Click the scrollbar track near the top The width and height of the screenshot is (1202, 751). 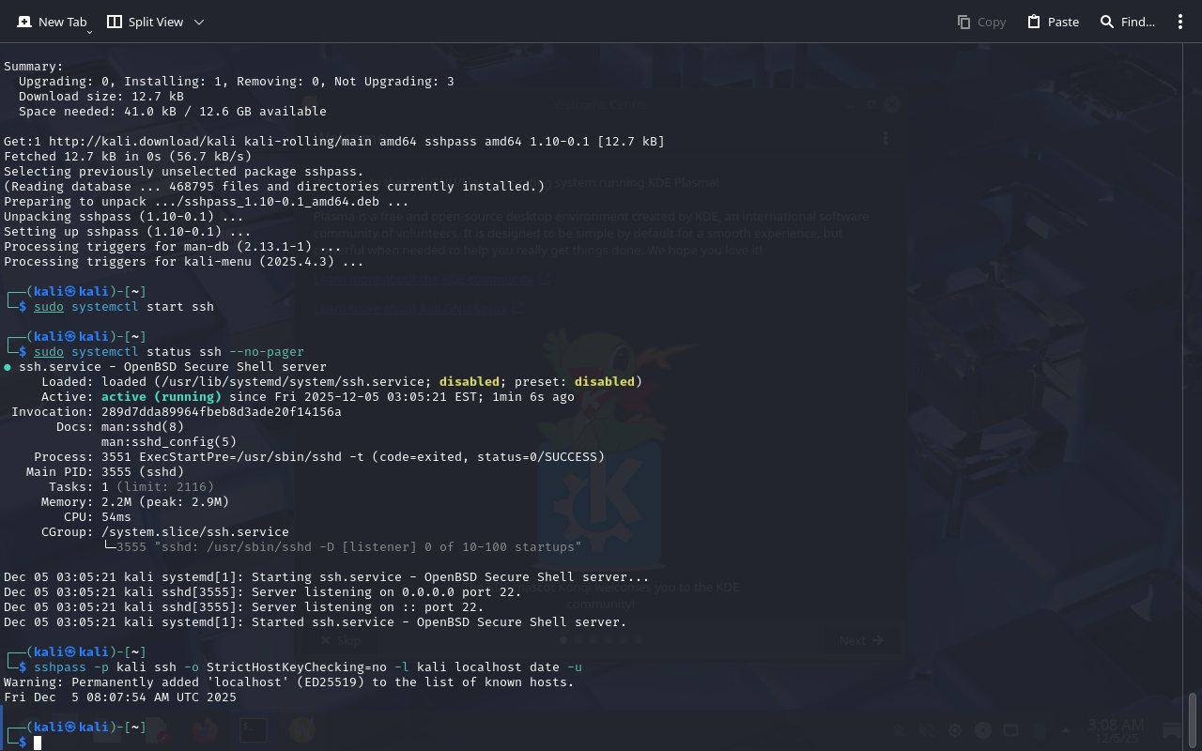[x=1193, y=94]
